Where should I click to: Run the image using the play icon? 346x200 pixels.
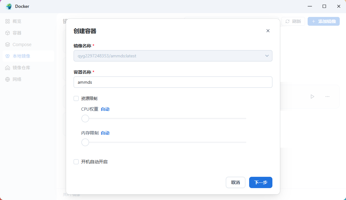312,96
